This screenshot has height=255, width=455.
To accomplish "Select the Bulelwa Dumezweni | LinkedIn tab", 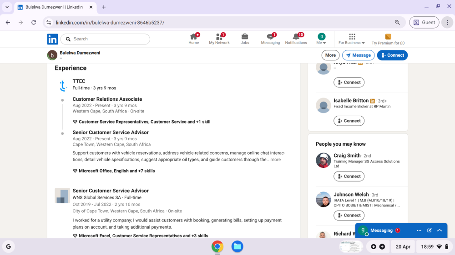I will tap(54, 7).
